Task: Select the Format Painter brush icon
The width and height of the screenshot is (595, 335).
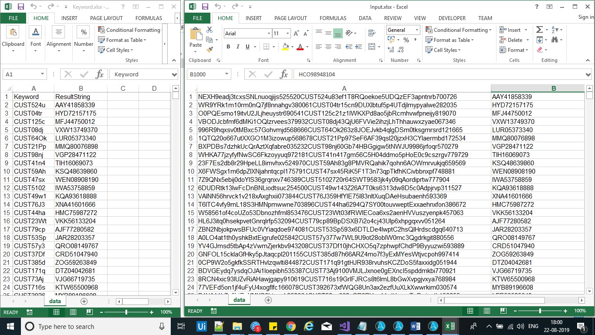Action: click(x=210, y=50)
